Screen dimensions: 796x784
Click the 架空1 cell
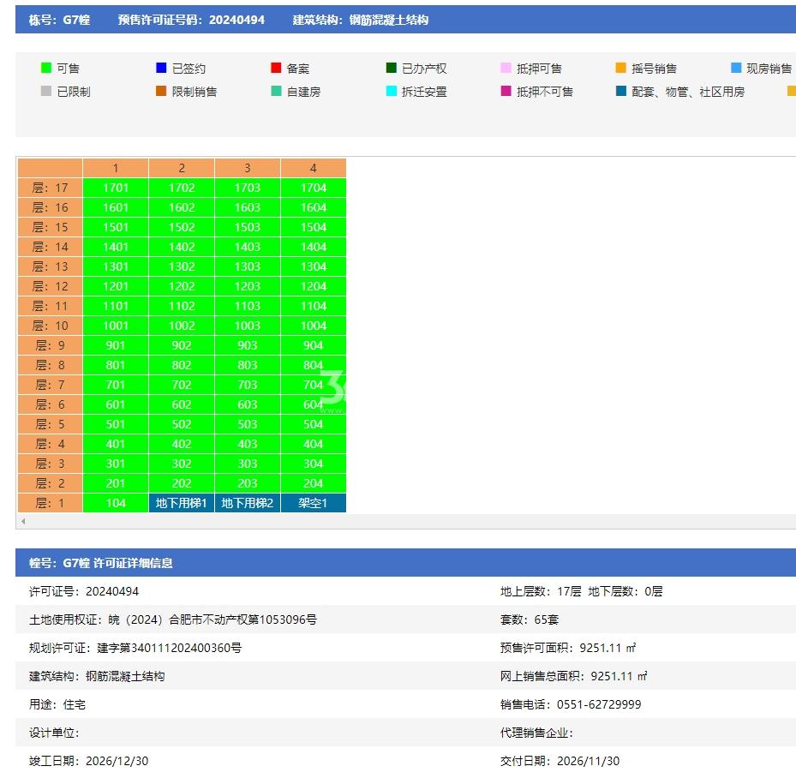(314, 503)
